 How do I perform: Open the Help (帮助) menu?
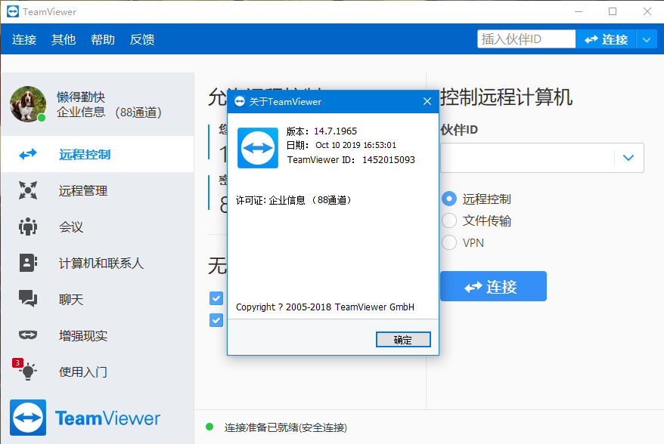(103, 39)
